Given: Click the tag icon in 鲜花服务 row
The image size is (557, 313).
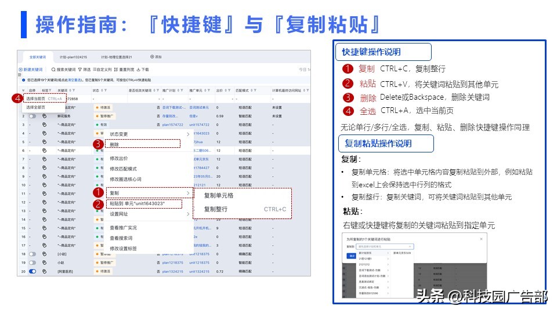Looking at the screenshot, I should (x=45, y=116).
